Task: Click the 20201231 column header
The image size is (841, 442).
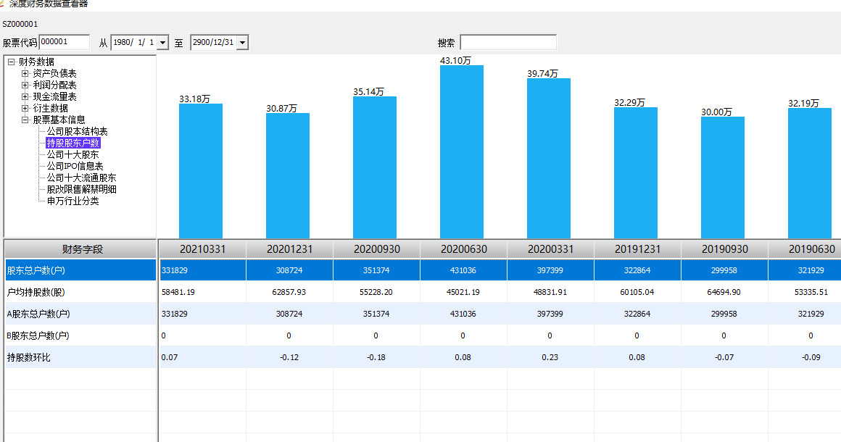Action: click(x=289, y=249)
